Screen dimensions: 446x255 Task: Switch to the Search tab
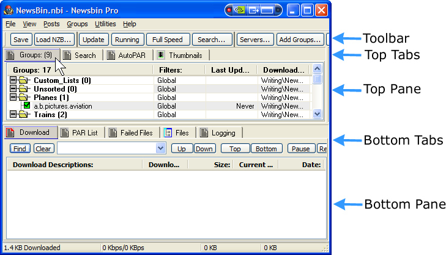[81, 56]
